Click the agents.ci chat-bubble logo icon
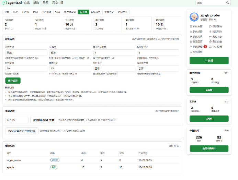 pyautogui.click(x=4, y=3)
